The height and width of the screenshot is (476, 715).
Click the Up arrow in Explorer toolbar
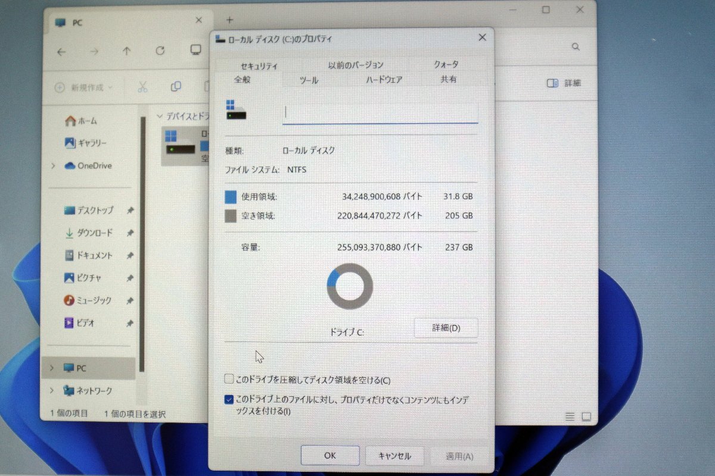click(x=126, y=51)
